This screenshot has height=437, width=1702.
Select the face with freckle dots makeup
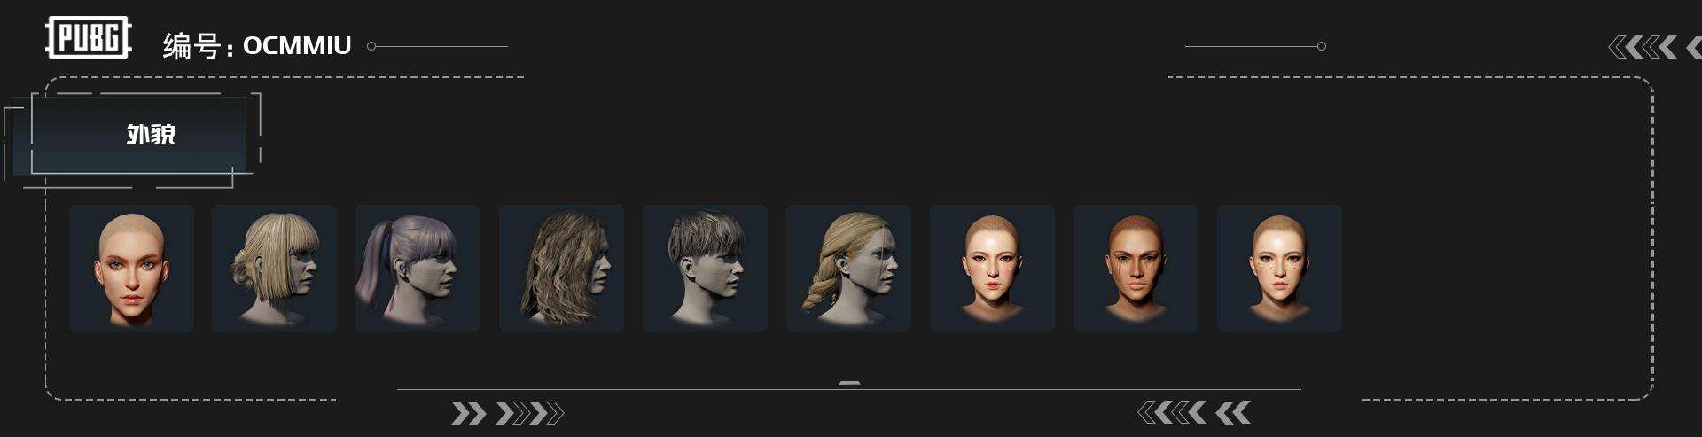(x=1279, y=269)
